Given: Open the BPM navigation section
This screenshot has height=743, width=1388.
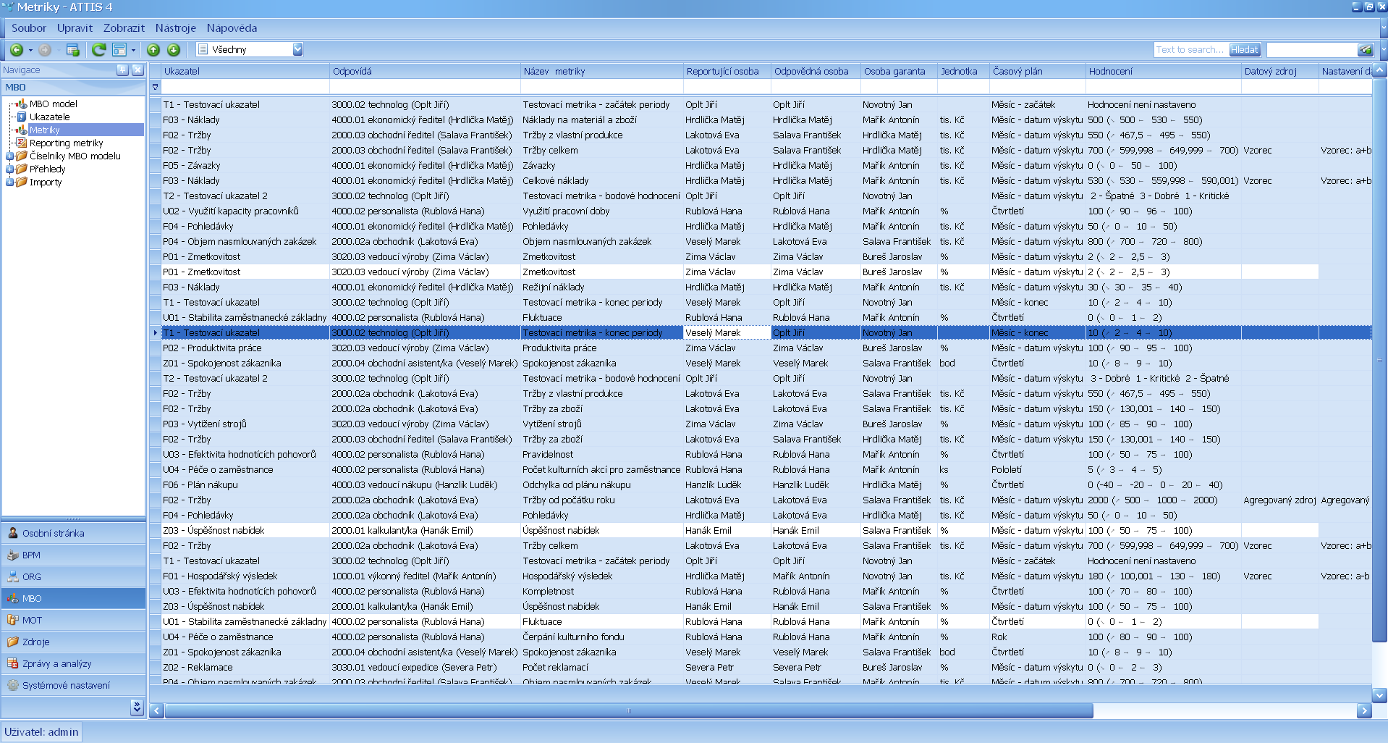Looking at the screenshot, I should (x=73, y=555).
